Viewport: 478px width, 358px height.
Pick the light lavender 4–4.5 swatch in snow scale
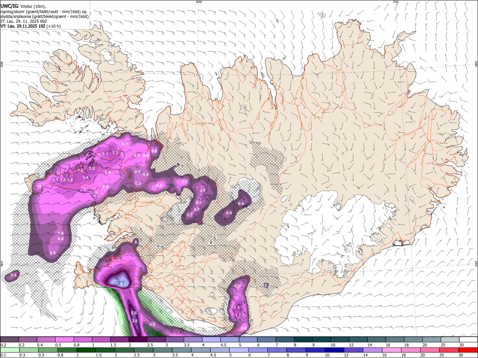coord(211,340)
